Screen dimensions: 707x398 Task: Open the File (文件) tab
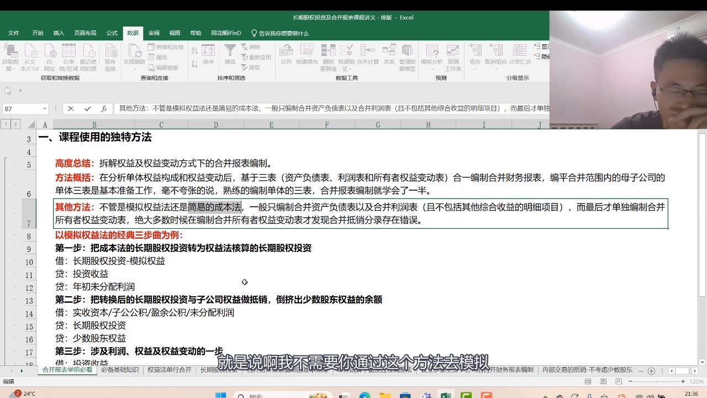pos(14,33)
